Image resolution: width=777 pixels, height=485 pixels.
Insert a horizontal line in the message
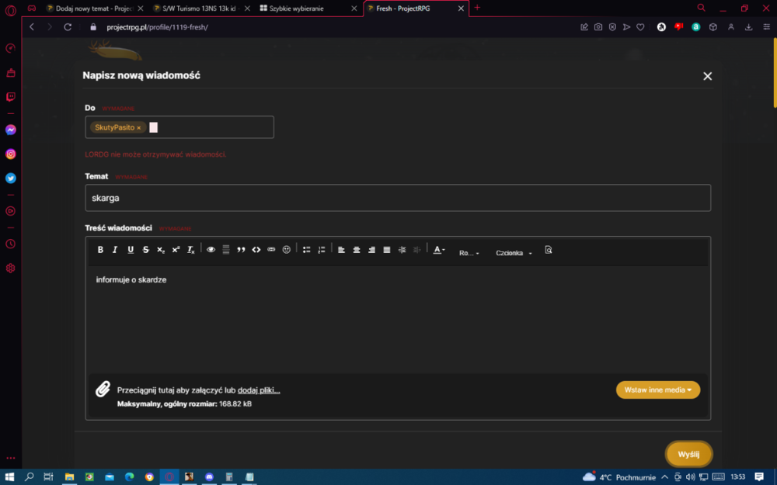[226, 250]
